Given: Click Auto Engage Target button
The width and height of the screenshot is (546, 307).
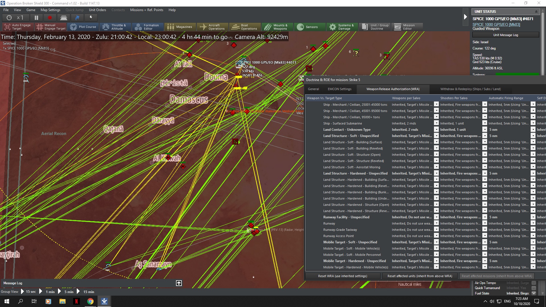Looking at the screenshot, I should click(18, 27).
